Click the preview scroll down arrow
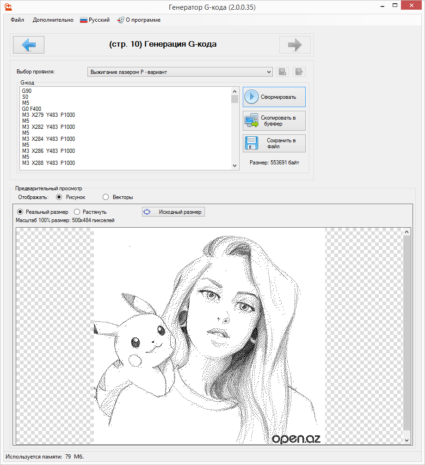Image resolution: width=425 pixels, height=465 pixels. [x=407, y=441]
